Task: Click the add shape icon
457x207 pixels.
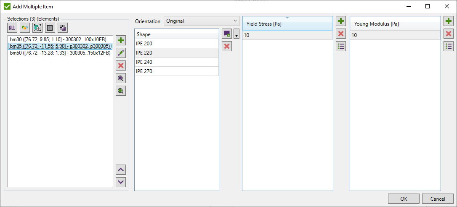Action: click(227, 34)
